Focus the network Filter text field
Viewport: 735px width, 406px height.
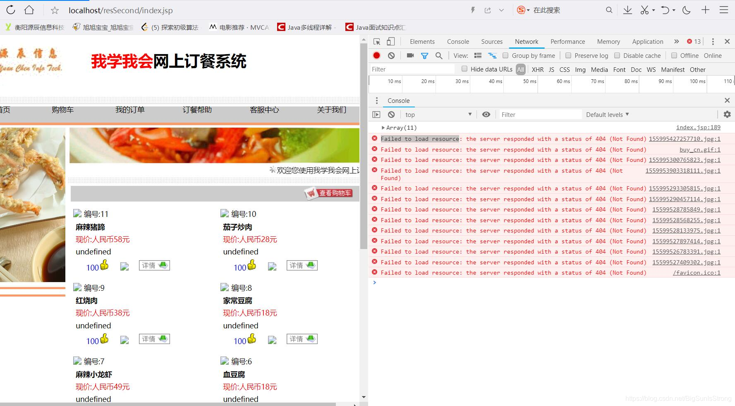412,69
